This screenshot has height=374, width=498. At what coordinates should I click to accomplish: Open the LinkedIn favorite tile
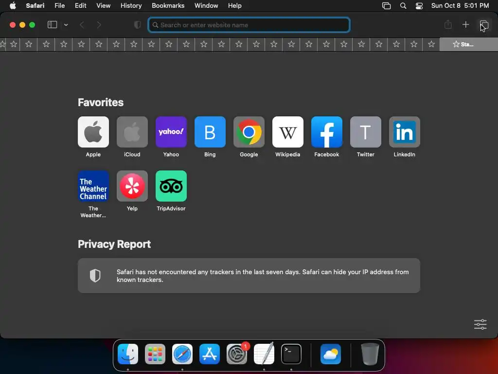pos(404,132)
